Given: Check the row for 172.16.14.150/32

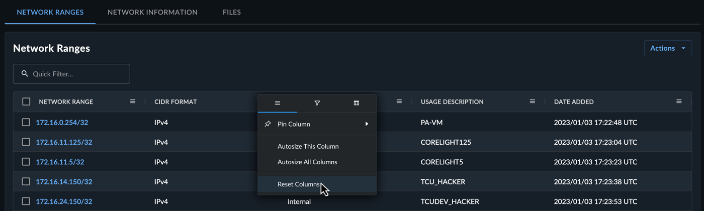Looking at the screenshot, I should [x=26, y=181].
